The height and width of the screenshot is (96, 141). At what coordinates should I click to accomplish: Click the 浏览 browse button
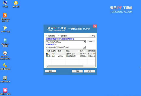click(x=91, y=42)
